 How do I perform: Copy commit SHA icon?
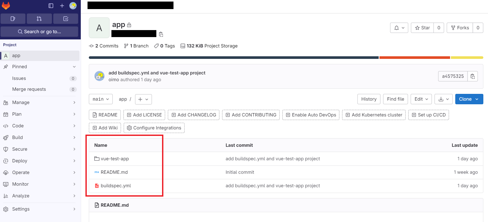[473, 76]
